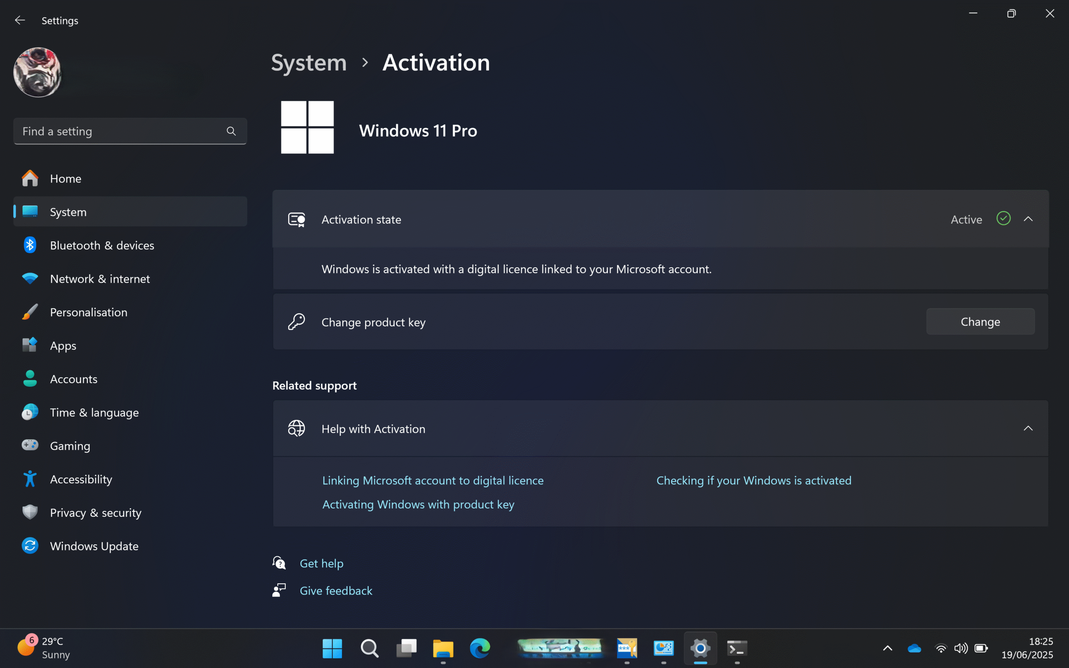Viewport: 1069px width, 668px height.
Task: Open the Terminal taskbar icon
Action: point(737,648)
